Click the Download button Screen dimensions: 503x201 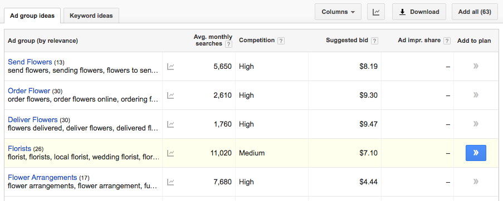(x=419, y=12)
